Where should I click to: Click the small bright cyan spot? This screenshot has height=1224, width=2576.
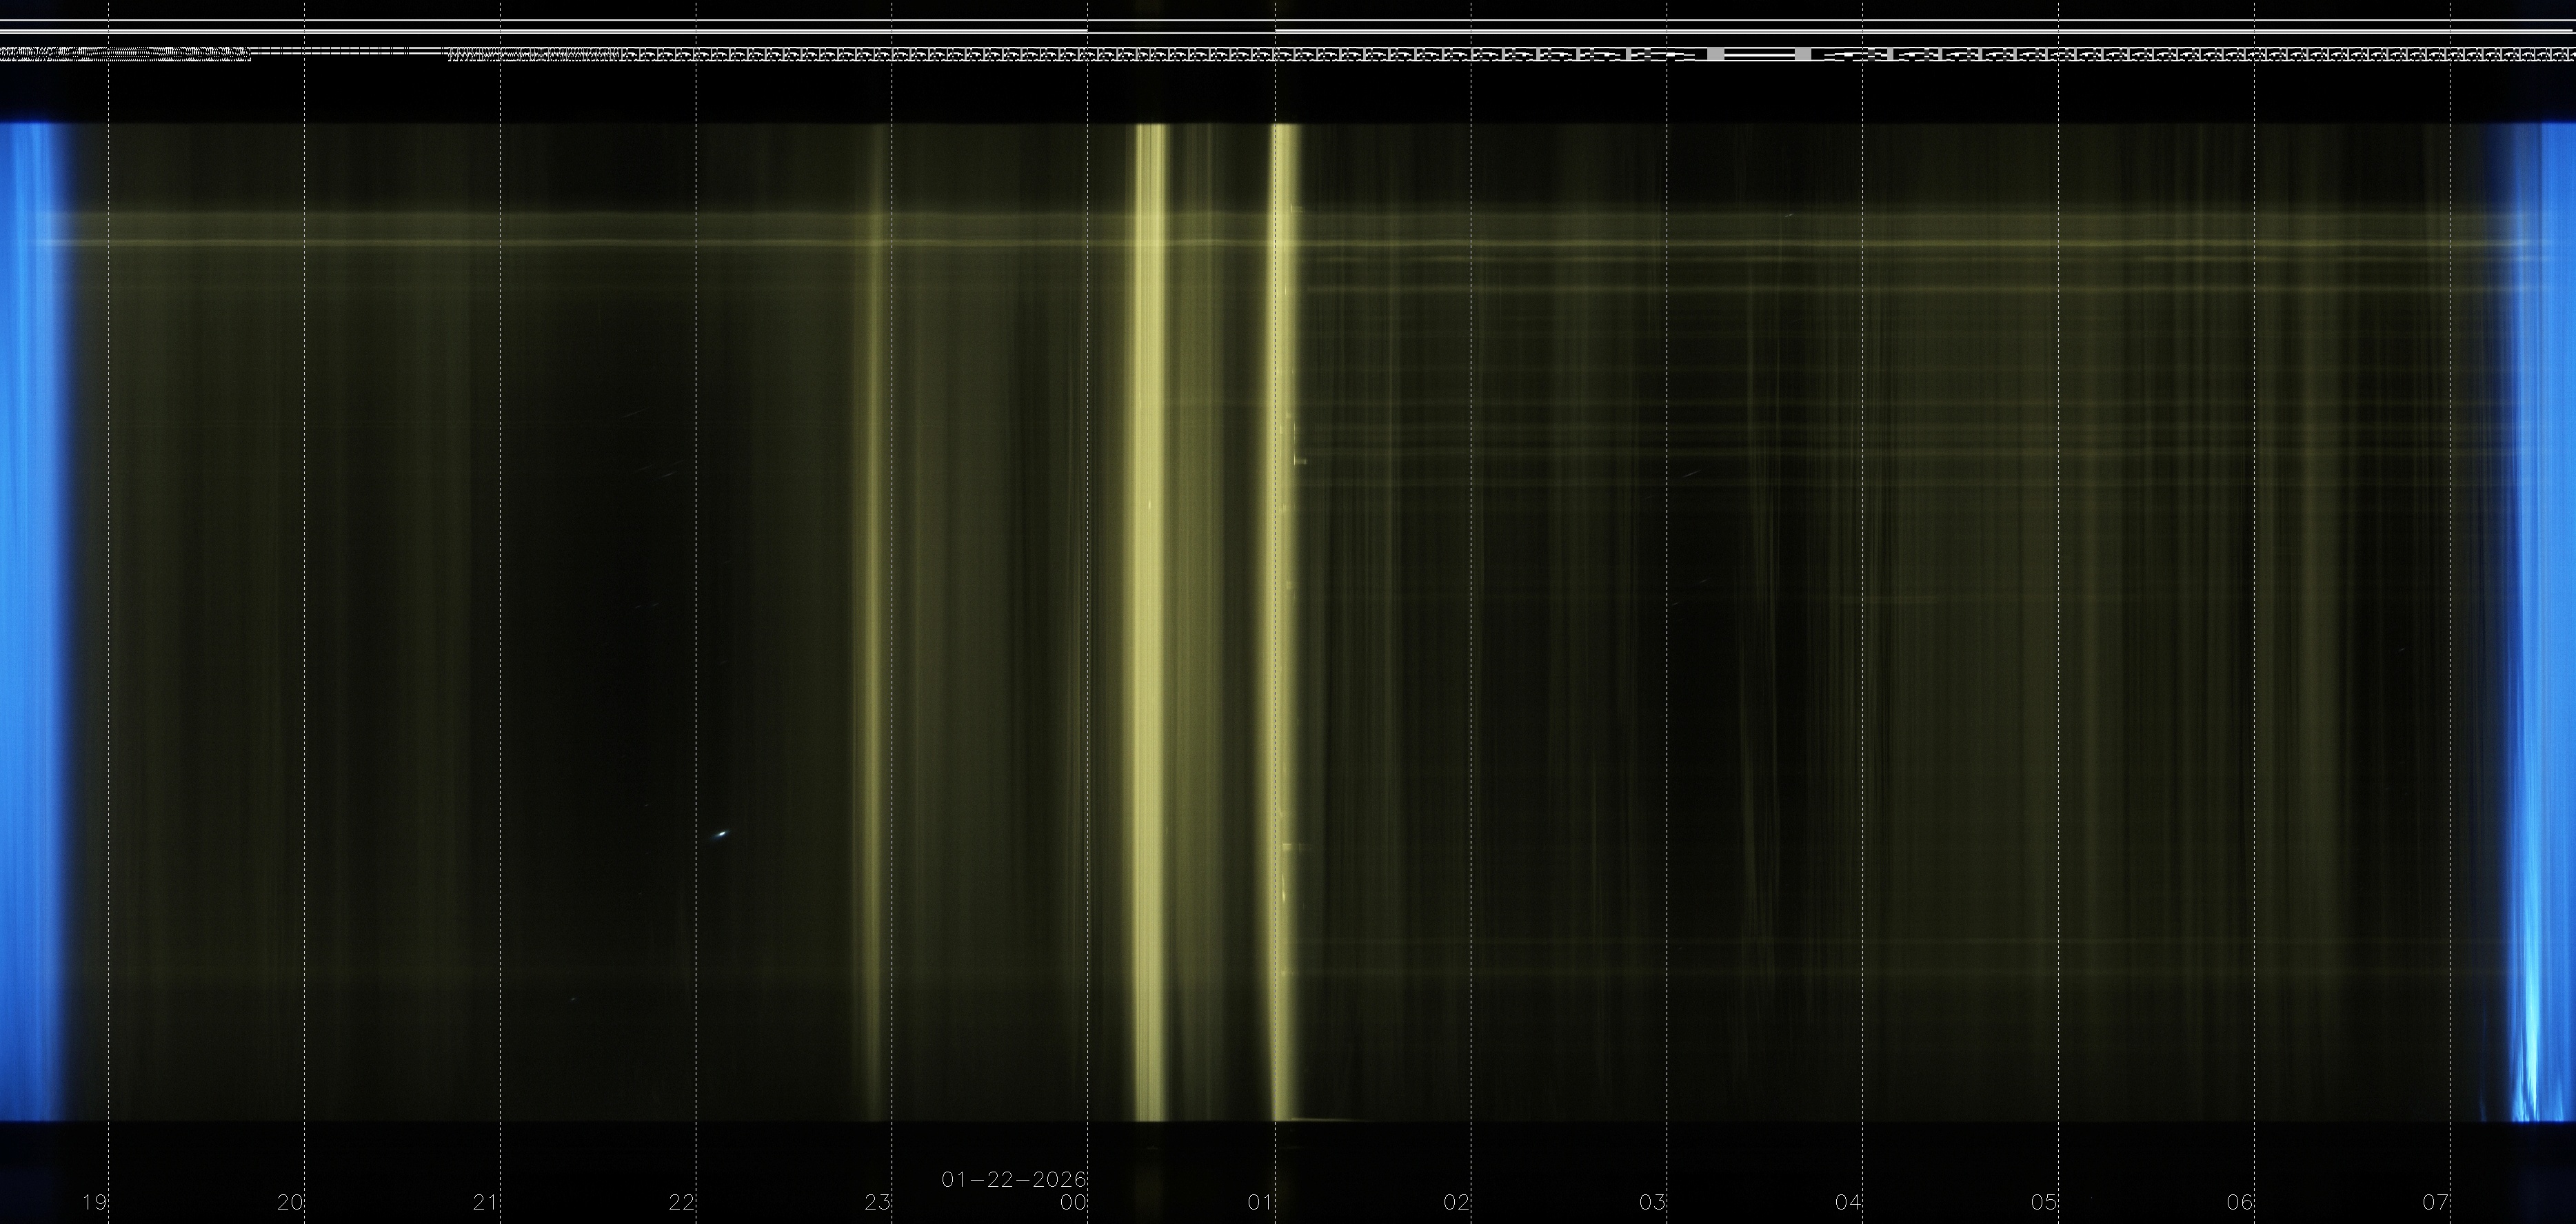(721, 835)
